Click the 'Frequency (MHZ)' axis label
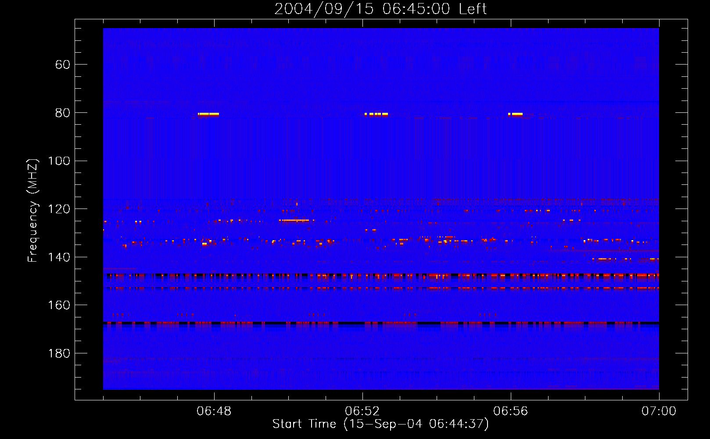The image size is (710, 439). (33, 210)
